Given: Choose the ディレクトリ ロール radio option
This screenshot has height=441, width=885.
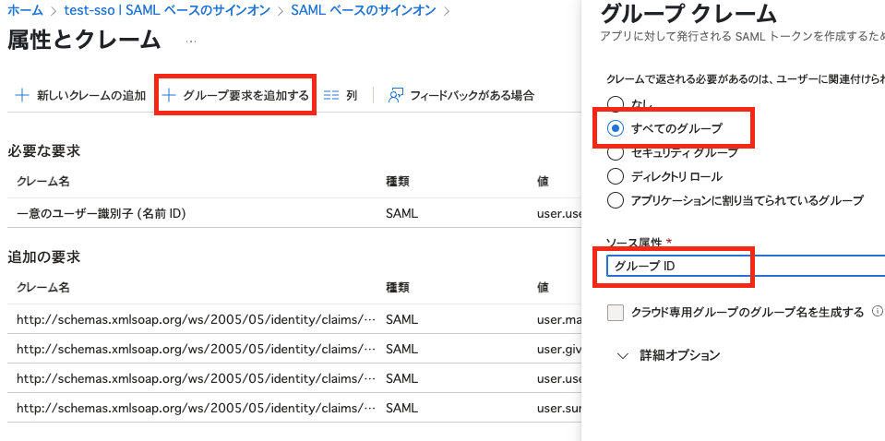Looking at the screenshot, I should tap(616, 176).
